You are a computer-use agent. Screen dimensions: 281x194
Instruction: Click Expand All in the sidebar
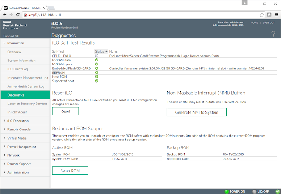[x=11, y=36]
